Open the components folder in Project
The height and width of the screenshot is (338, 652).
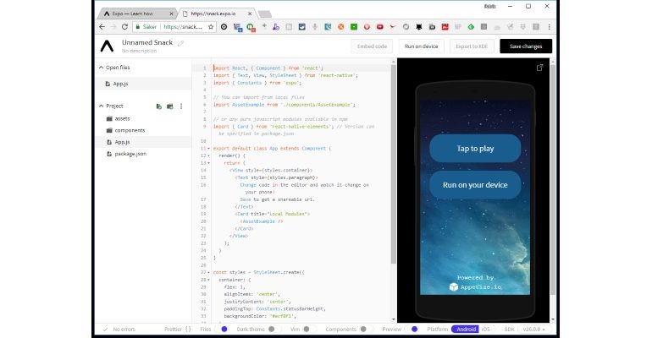(129, 130)
